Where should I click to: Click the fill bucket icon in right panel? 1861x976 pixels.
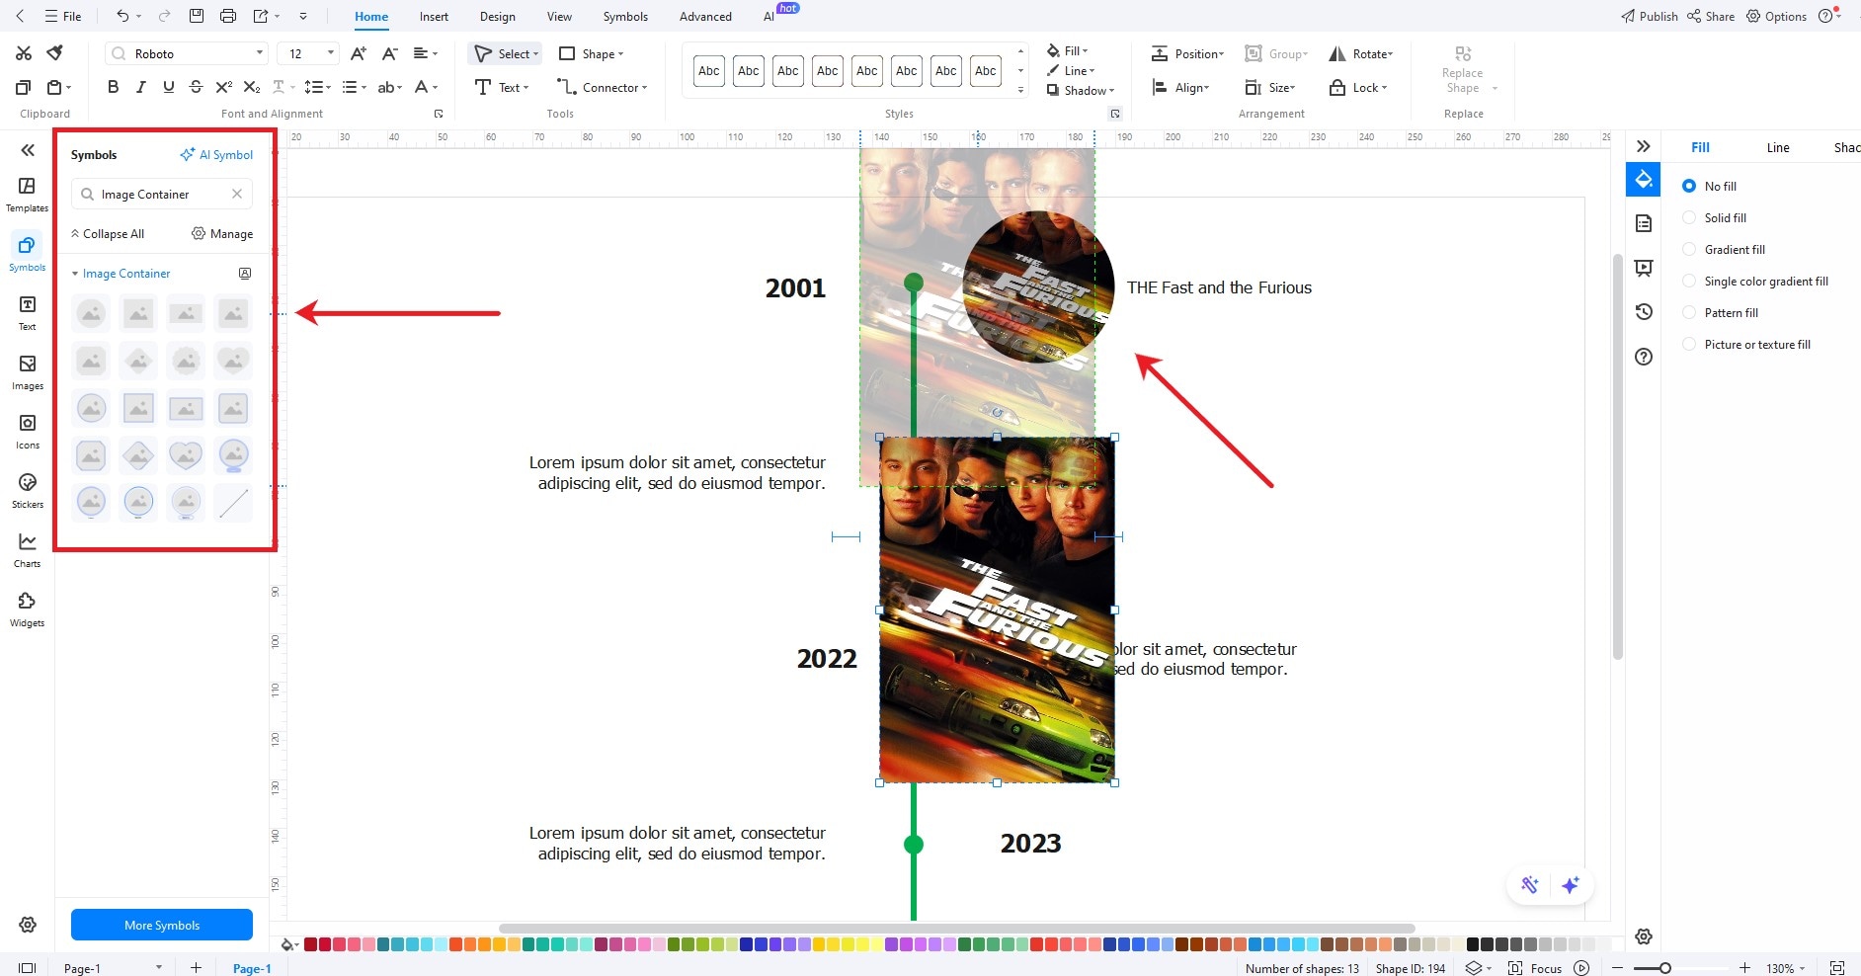point(1644,180)
